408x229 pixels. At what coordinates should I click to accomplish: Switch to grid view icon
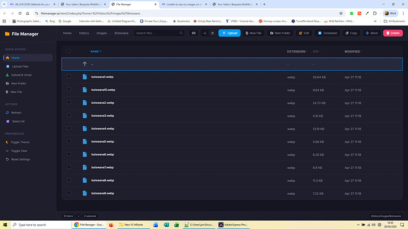click(x=205, y=33)
